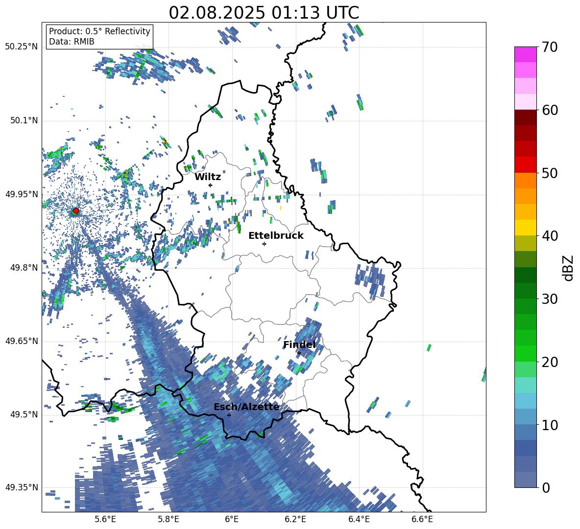Click the colorbar 20 tick label
This screenshot has height=529, width=580.
tap(550, 362)
